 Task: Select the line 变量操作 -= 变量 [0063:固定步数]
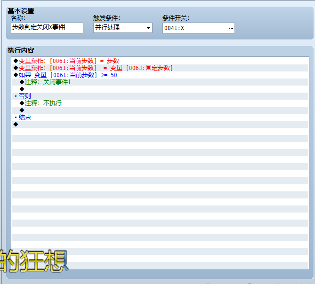click(x=160, y=68)
